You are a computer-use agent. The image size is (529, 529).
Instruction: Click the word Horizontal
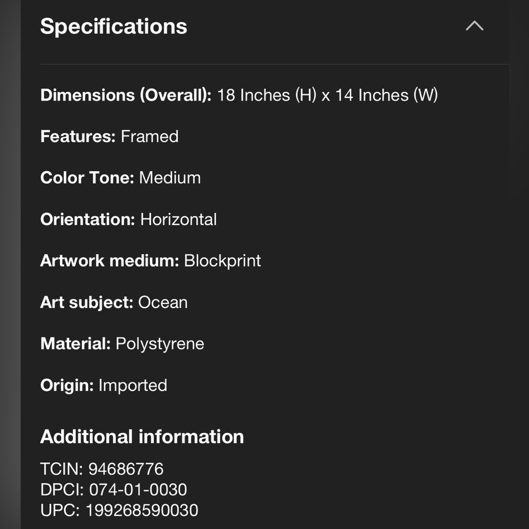click(x=178, y=220)
